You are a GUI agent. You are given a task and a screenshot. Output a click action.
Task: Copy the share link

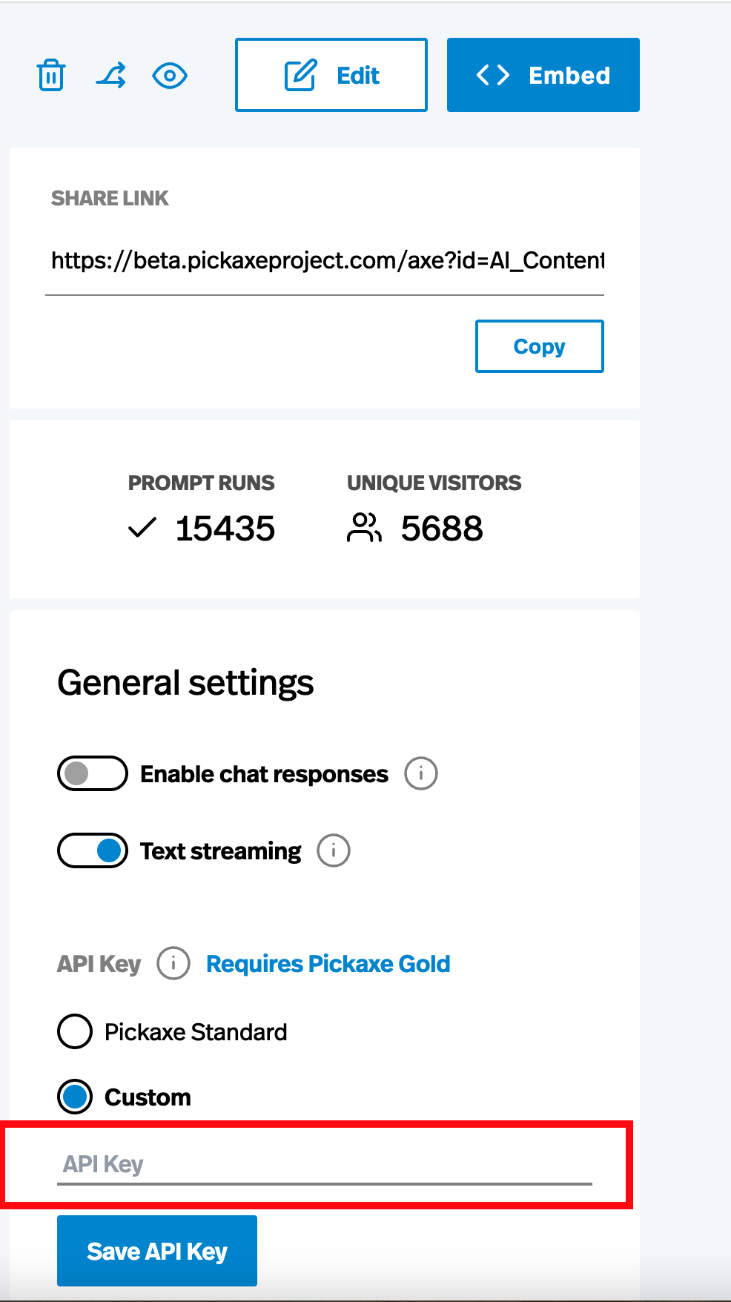click(539, 346)
